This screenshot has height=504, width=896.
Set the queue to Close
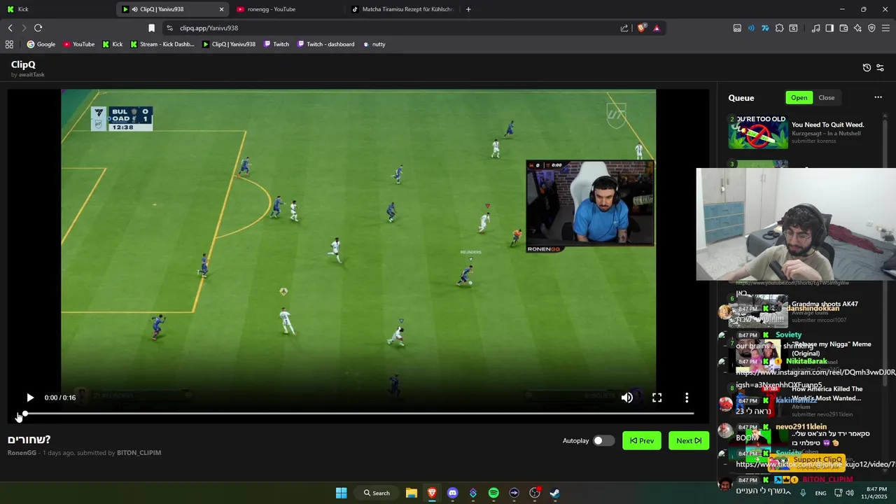[x=827, y=98]
